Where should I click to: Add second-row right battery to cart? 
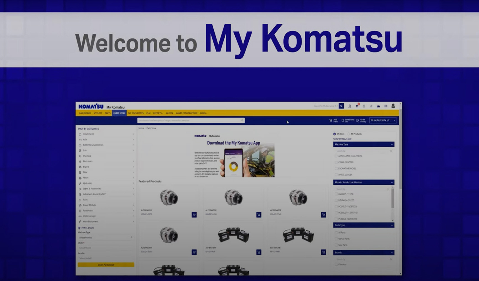point(323,252)
